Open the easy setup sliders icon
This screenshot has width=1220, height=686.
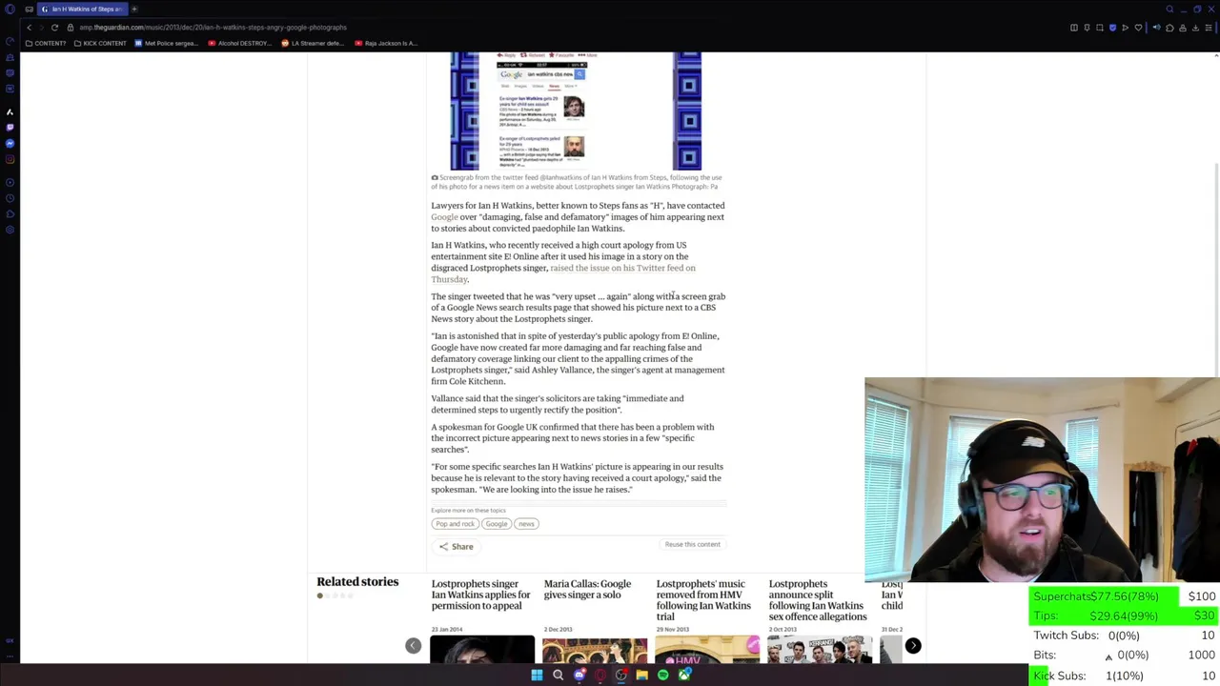pos(1209,28)
